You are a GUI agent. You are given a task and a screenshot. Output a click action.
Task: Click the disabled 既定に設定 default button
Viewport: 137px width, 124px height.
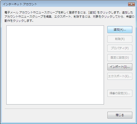click(x=120, y=58)
